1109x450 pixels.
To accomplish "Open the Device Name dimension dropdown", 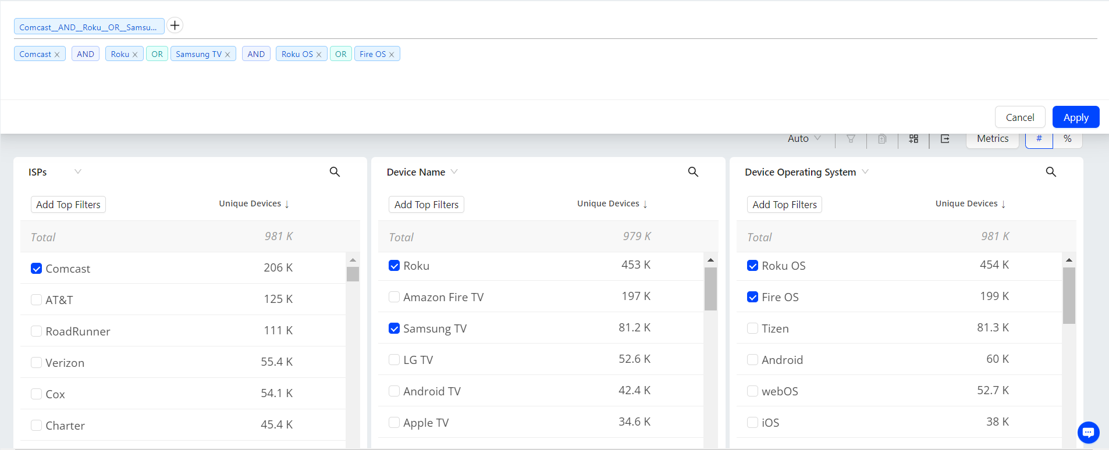I will tap(454, 172).
